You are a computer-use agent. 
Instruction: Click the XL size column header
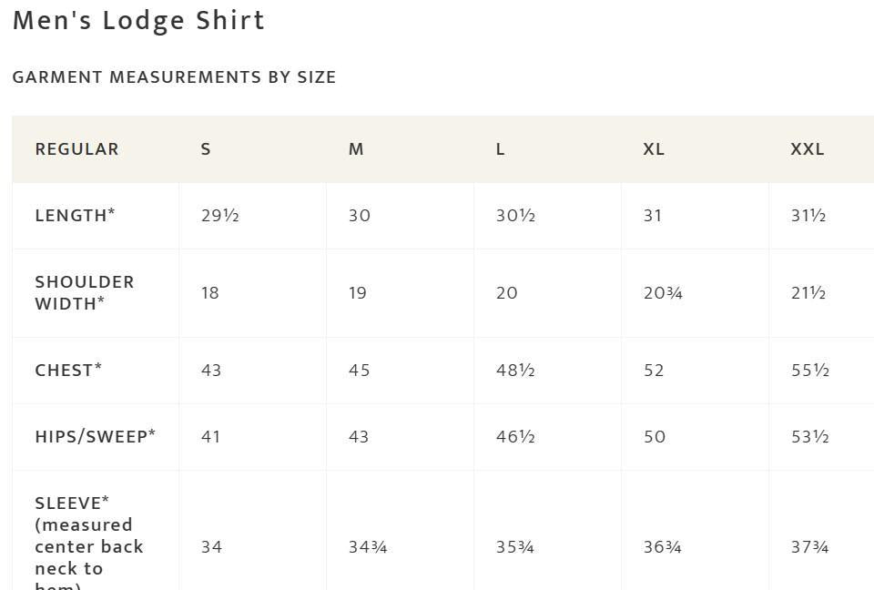[x=654, y=149]
